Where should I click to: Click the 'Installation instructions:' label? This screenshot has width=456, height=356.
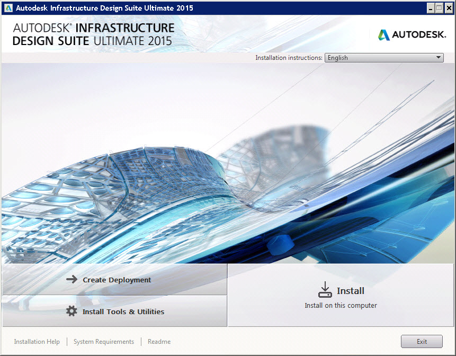289,58
